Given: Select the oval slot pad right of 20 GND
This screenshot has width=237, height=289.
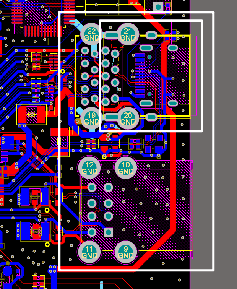Looking at the screenshot, I should click(151, 117).
